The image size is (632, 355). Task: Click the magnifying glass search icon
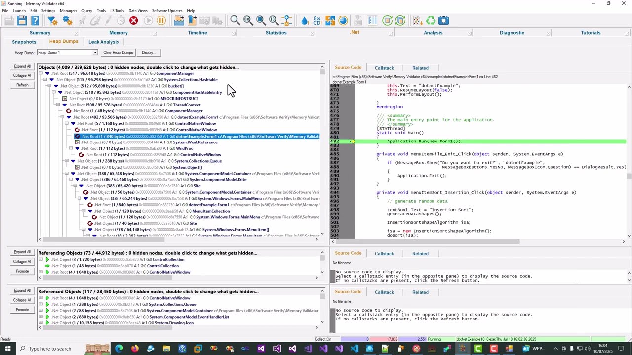pyautogui.click(x=235, y=20)
